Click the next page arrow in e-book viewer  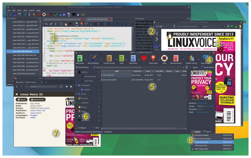pyautogui.click(x=157, y=39)
